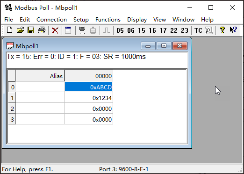The image size is (244, 174).
Task: Select the cell containing 0x1234
Action: tap(88, 98)
